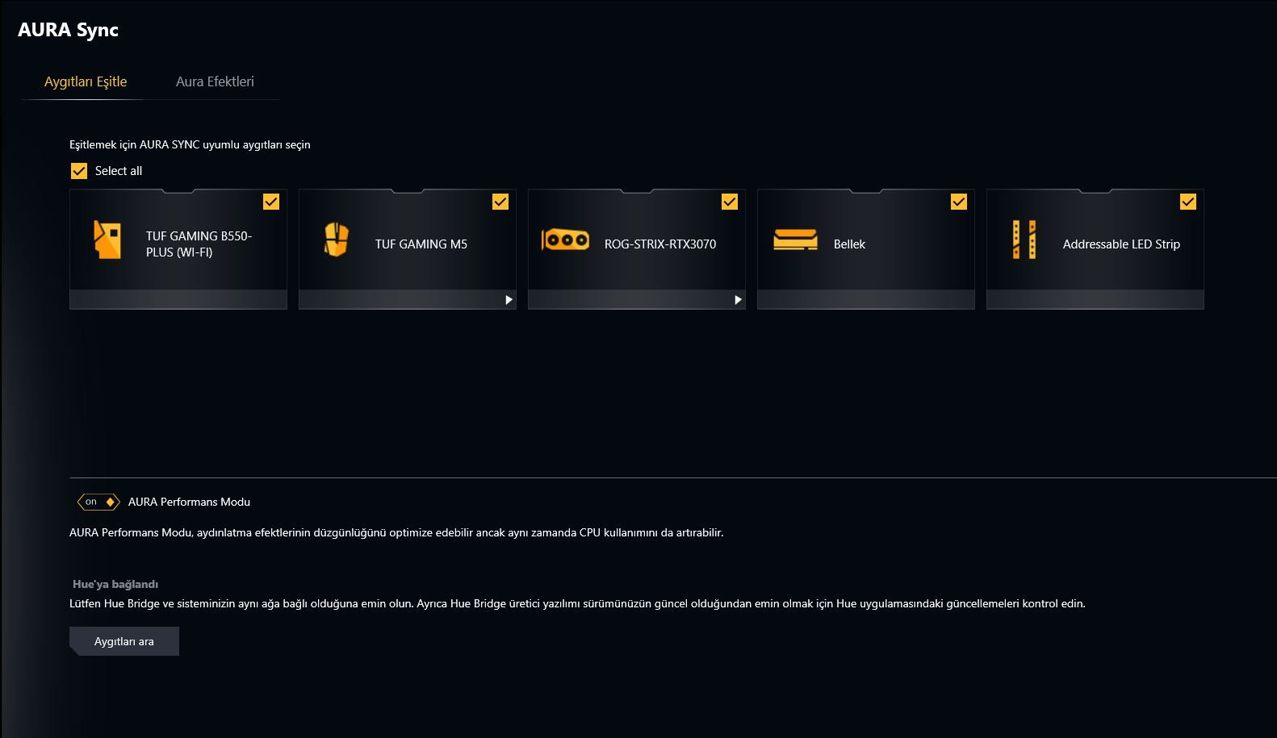Expand the TUF GAMING M5 card arrow

click(x=509, y=300)
